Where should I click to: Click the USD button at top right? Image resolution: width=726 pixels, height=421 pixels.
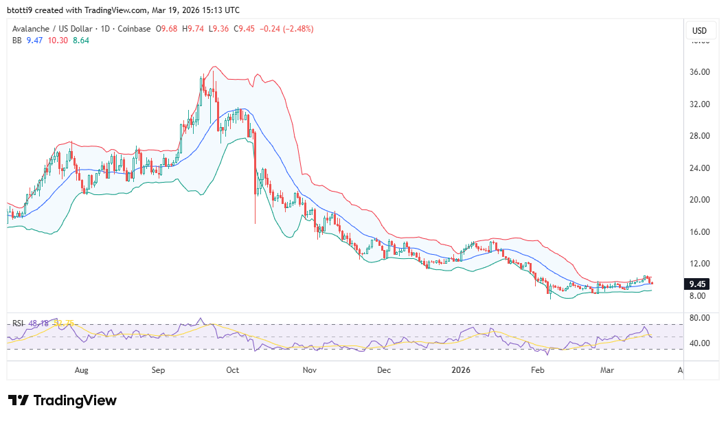(x=701, y=30)
